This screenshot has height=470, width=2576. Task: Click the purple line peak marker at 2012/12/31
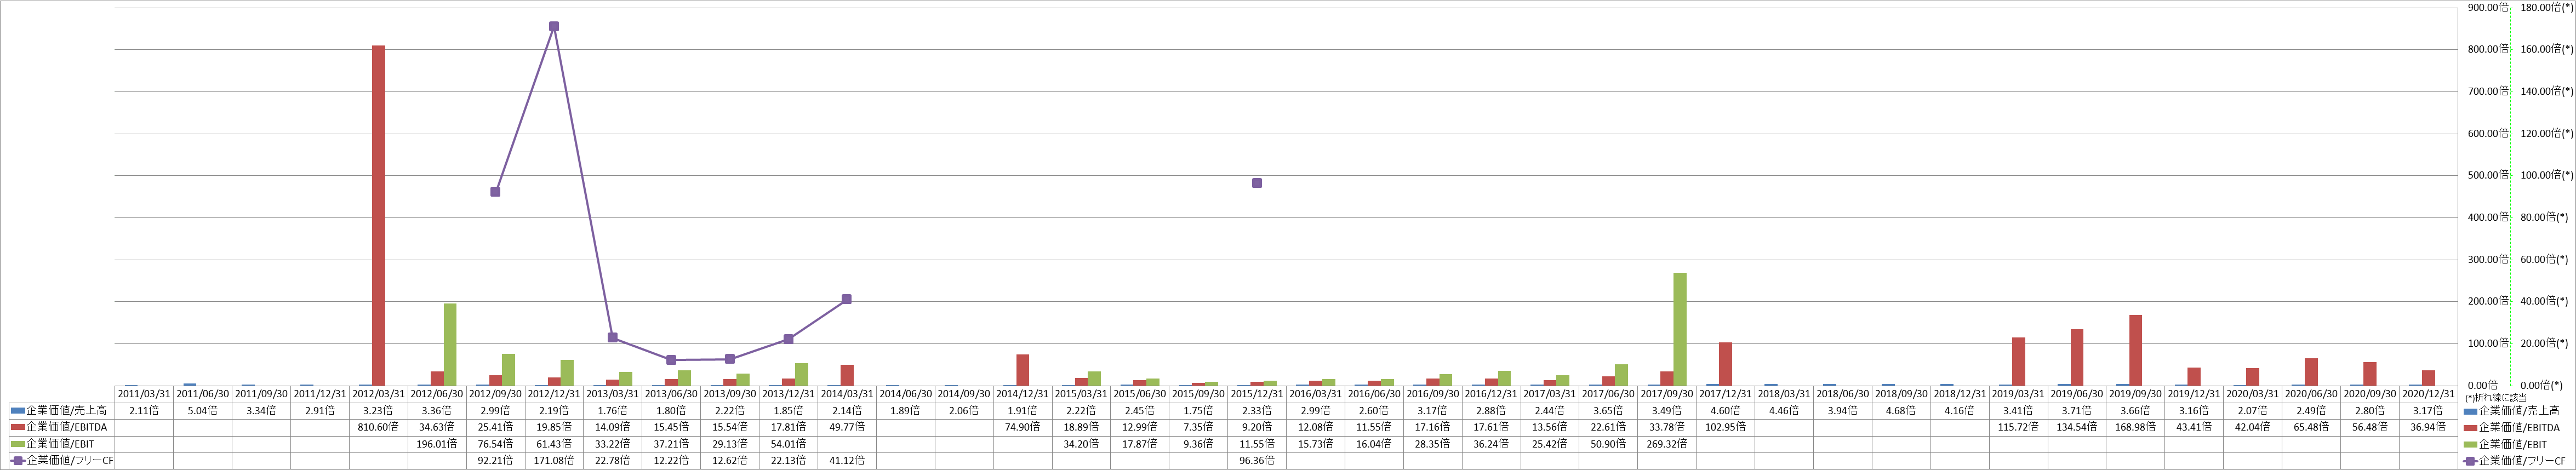554,27
